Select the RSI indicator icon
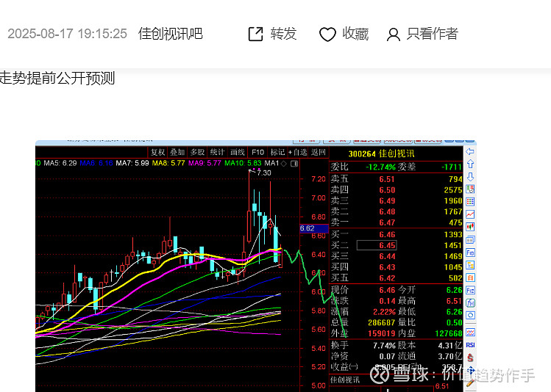Screen dimensions: 551x392 tap(470, 345)
